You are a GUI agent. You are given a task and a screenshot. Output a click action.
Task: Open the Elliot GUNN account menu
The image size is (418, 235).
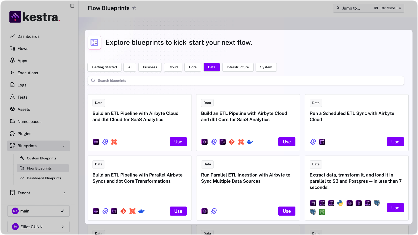(x=38, y=226)
